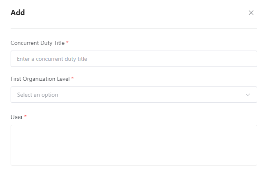Click inside the empty User selection box

[134, 145]
